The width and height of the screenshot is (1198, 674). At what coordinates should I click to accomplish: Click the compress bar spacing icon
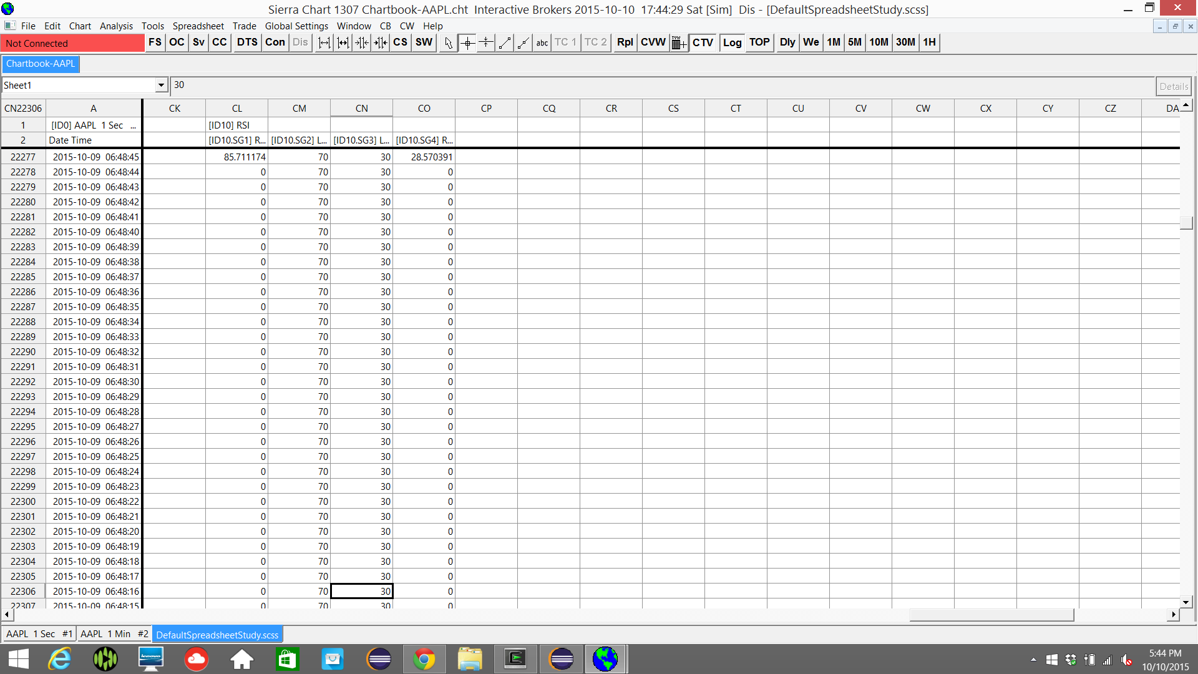pyautogui.click(x=361, y=42)
